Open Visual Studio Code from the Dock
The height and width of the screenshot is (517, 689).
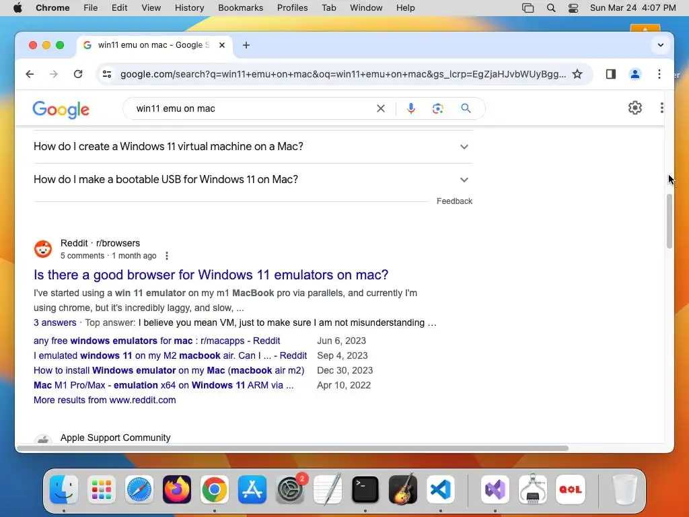441,489
